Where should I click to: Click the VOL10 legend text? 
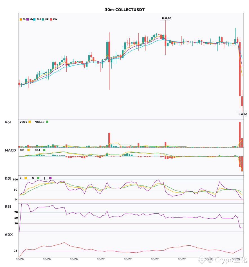click(40, 122)
